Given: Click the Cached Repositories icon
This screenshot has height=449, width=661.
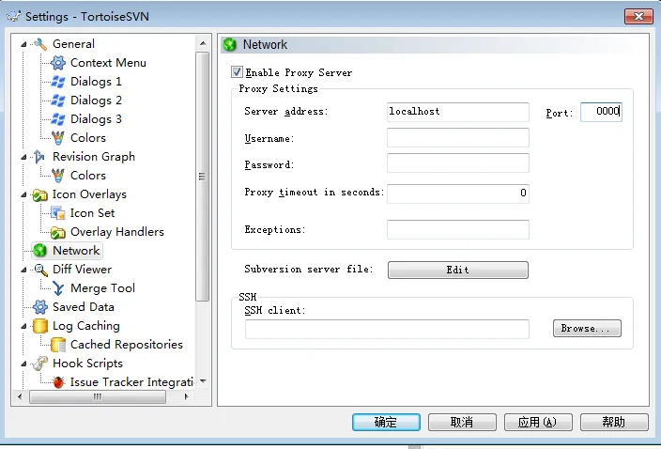Looking at the screenshot, I should (x=58, y=345).
